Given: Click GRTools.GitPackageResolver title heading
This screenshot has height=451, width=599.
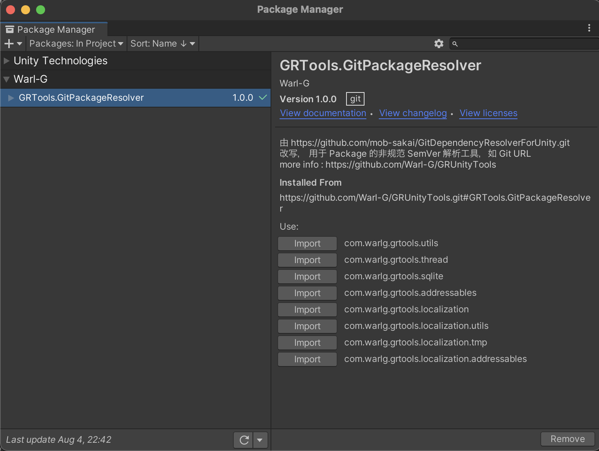Looking at the screenshot, I should coord(380,65).
